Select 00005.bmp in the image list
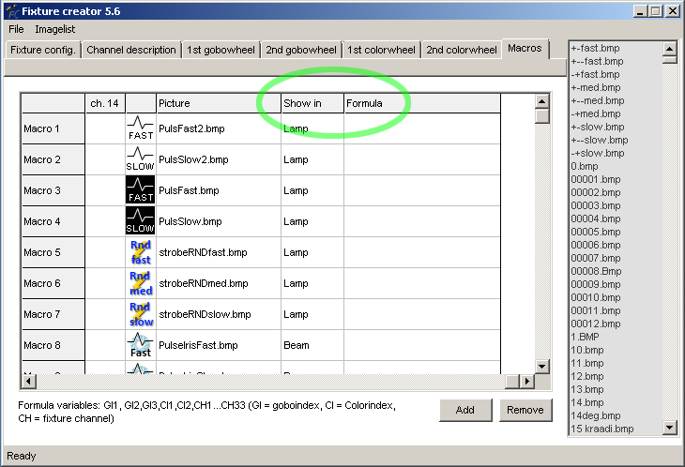Viewport: 685px width, 467px height. pyautogui.click(x=596, y=232)
